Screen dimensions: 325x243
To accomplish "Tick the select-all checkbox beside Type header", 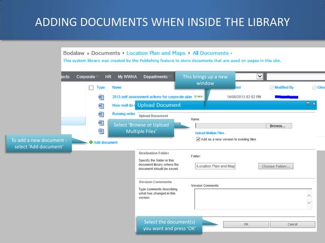I will [91, 87].
